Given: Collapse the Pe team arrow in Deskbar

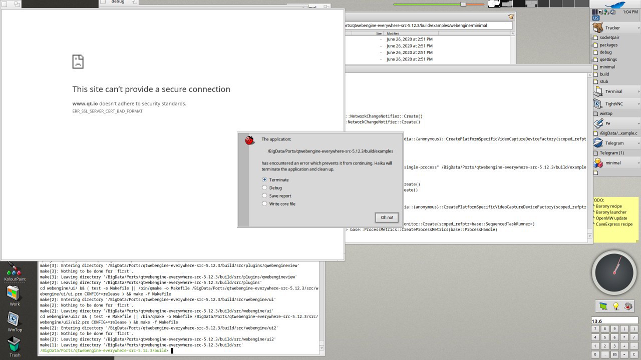Looking at the screenshot, I should pyautogui.click(x=638, y=123).
